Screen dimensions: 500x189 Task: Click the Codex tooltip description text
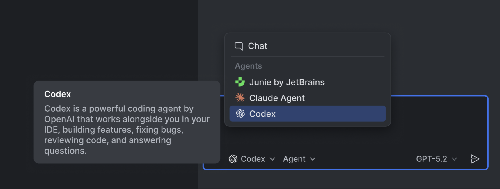click(127, 130)
